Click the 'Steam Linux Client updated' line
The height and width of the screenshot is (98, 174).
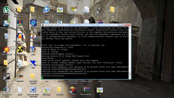coord(70,60)
